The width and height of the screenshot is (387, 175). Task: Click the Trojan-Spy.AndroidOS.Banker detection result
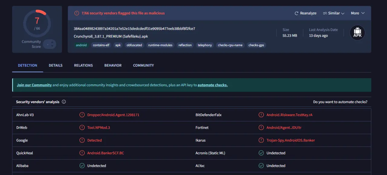pyautogui.click(x=291, y=140)
